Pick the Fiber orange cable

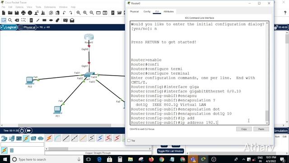coord(83,138)
